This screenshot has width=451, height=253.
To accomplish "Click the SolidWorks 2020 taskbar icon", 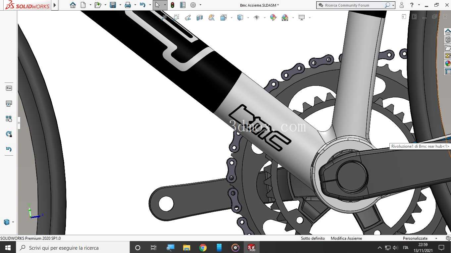I will pyautogui.click(x=252, y=248).
